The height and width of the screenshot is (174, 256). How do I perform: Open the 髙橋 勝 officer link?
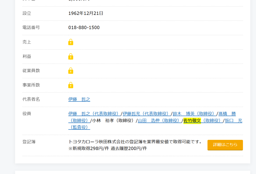click(227, 113)
